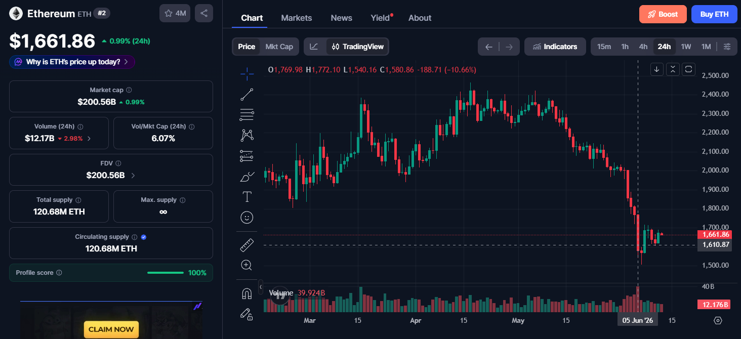The width and height of the screenshot is (741, 339).
Task: Open the Indicators menu
Action: 555,47
